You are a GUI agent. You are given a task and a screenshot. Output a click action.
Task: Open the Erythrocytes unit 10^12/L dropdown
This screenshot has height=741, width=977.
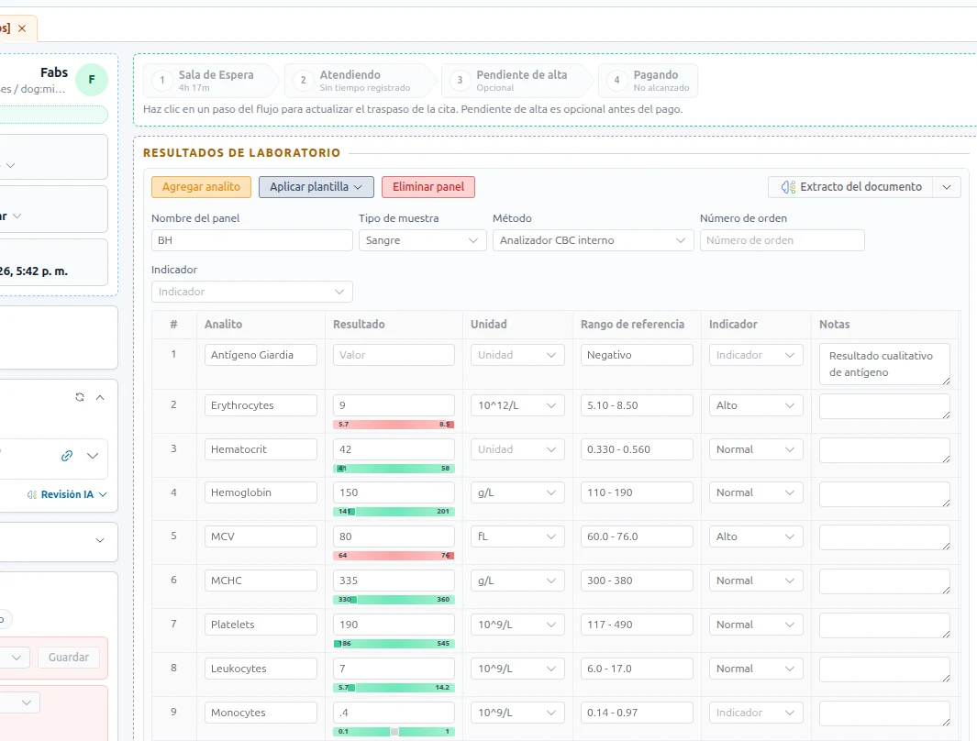click(x=517, y=405)
